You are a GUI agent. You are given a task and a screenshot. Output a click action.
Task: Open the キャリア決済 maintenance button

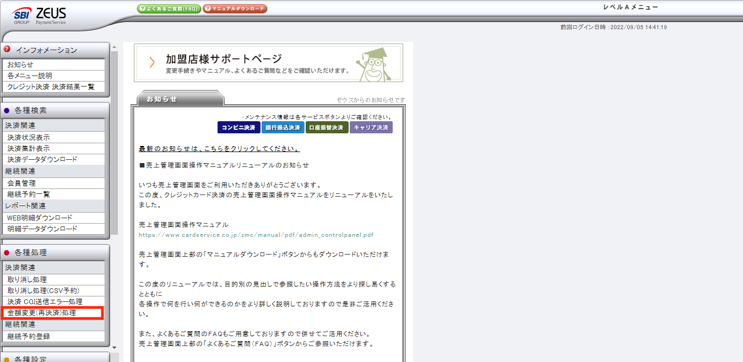point(371,127)
